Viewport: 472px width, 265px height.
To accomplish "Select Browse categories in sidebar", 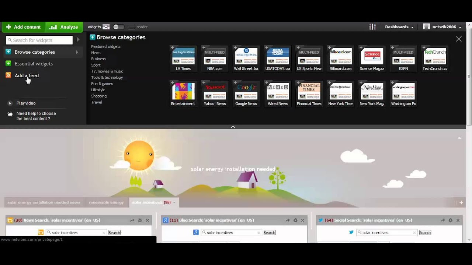I will pyautogui.click(x=35, y=52).
